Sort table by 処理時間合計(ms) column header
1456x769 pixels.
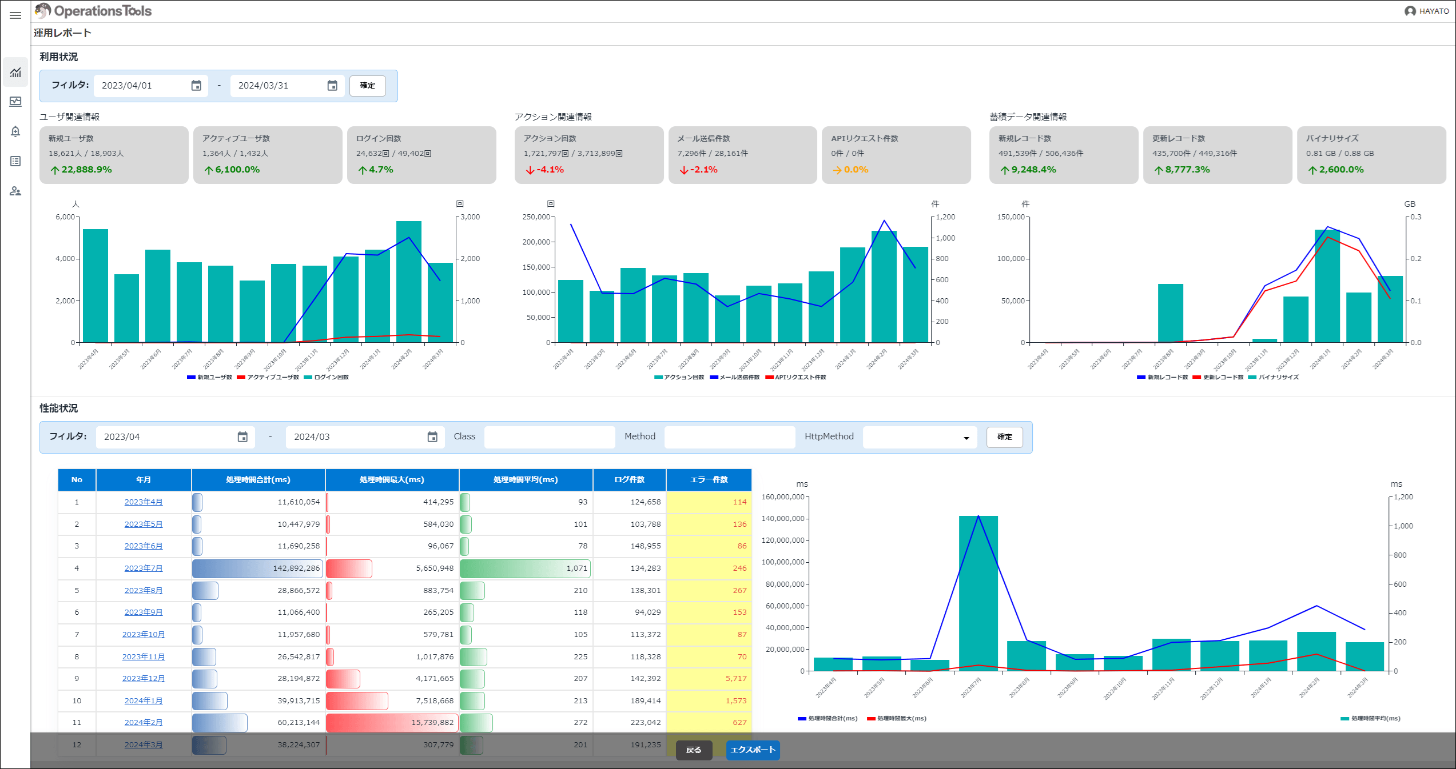258,480
